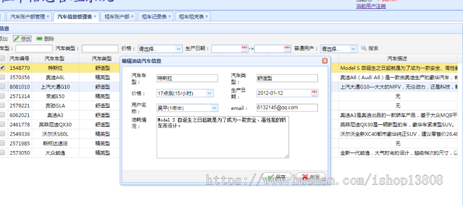The height and width of the screenshot is (206, 463).
Task: Sort by the 汽车描述 column header
Action: (398, 59)
